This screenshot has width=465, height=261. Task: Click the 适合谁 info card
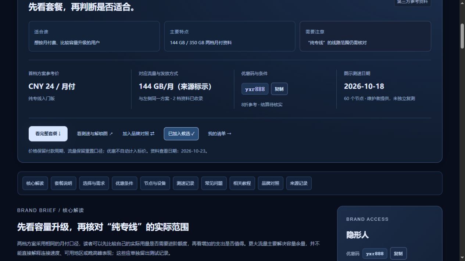[x=94, y=36]
